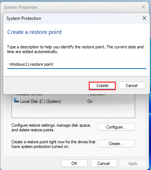Close the System Properties window
This screenshot has height=170, width=151.
pos(143,7)
